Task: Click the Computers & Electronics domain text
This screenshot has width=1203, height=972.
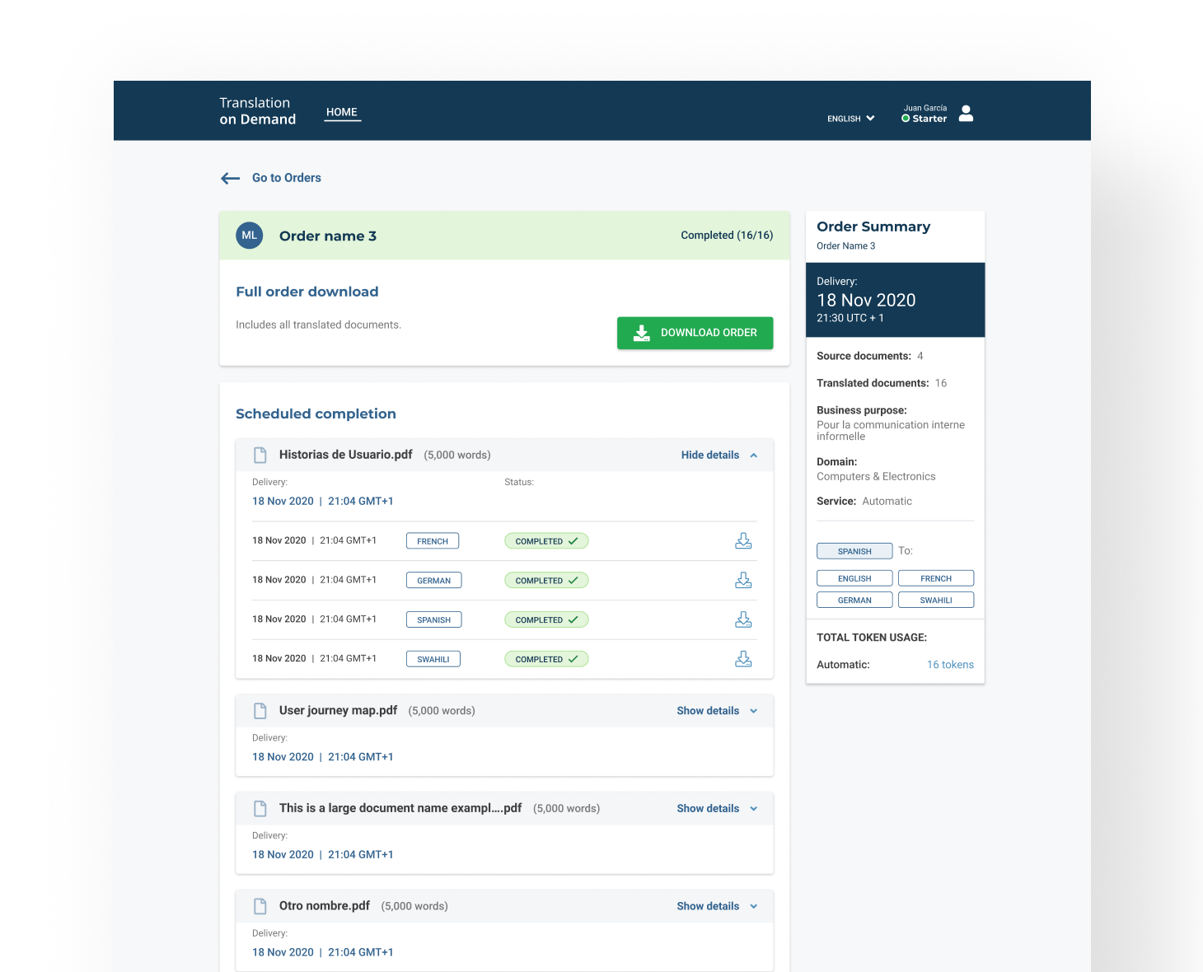Action: 876,477
